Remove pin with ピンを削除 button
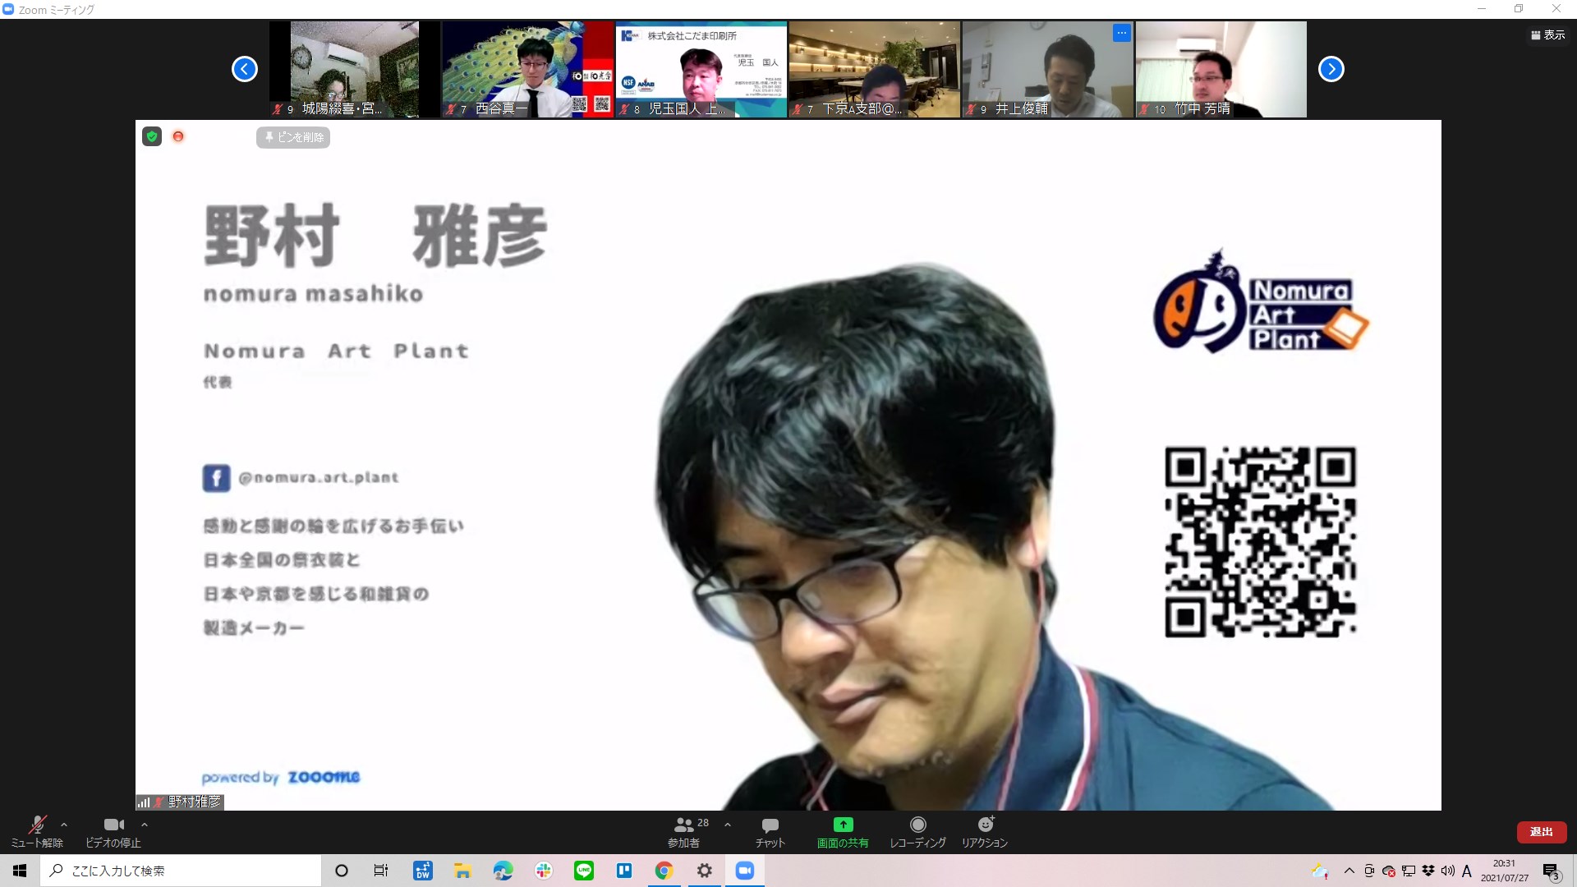1577x887 pixels. [293, 137]
